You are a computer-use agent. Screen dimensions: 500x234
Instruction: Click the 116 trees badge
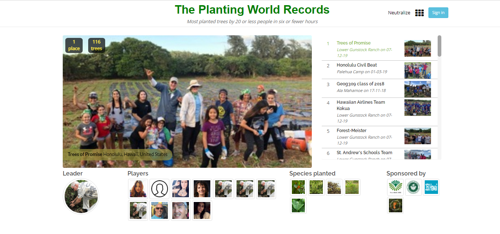click(97, 45)
